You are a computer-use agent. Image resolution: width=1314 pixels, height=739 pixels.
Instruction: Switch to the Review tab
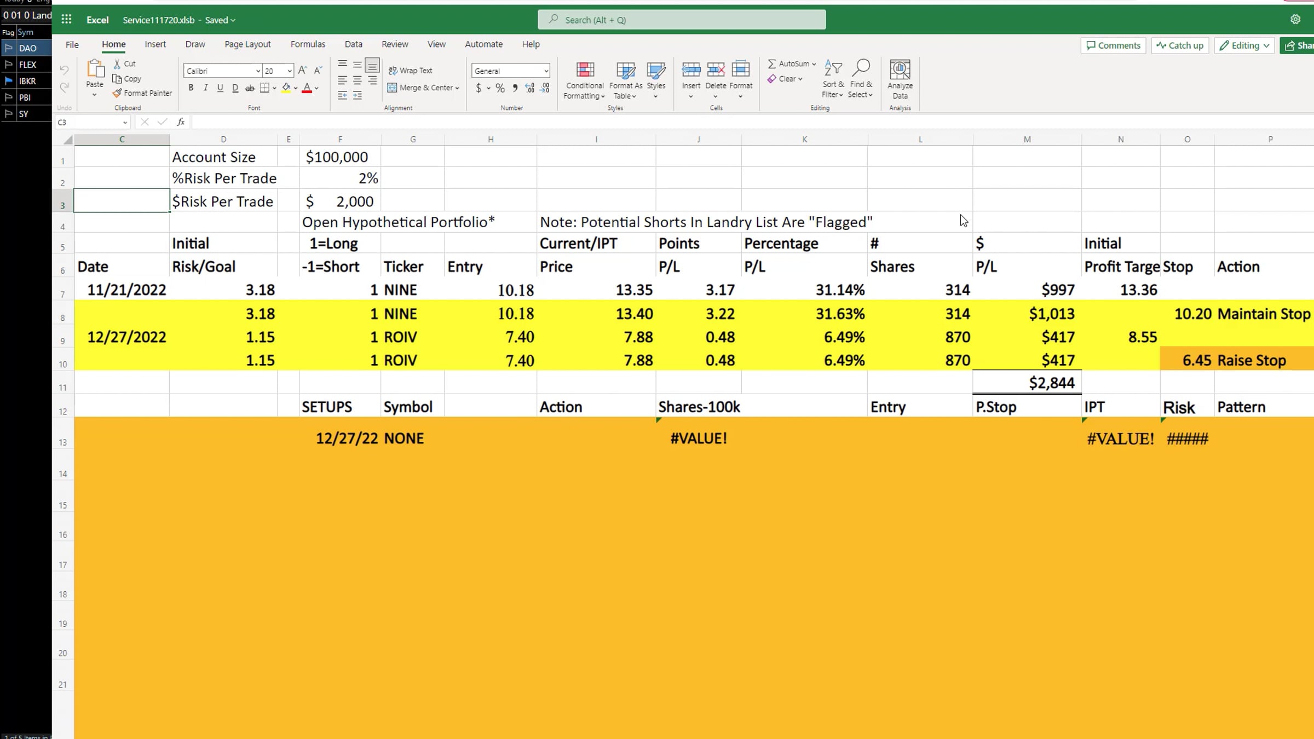pos(395,44)
